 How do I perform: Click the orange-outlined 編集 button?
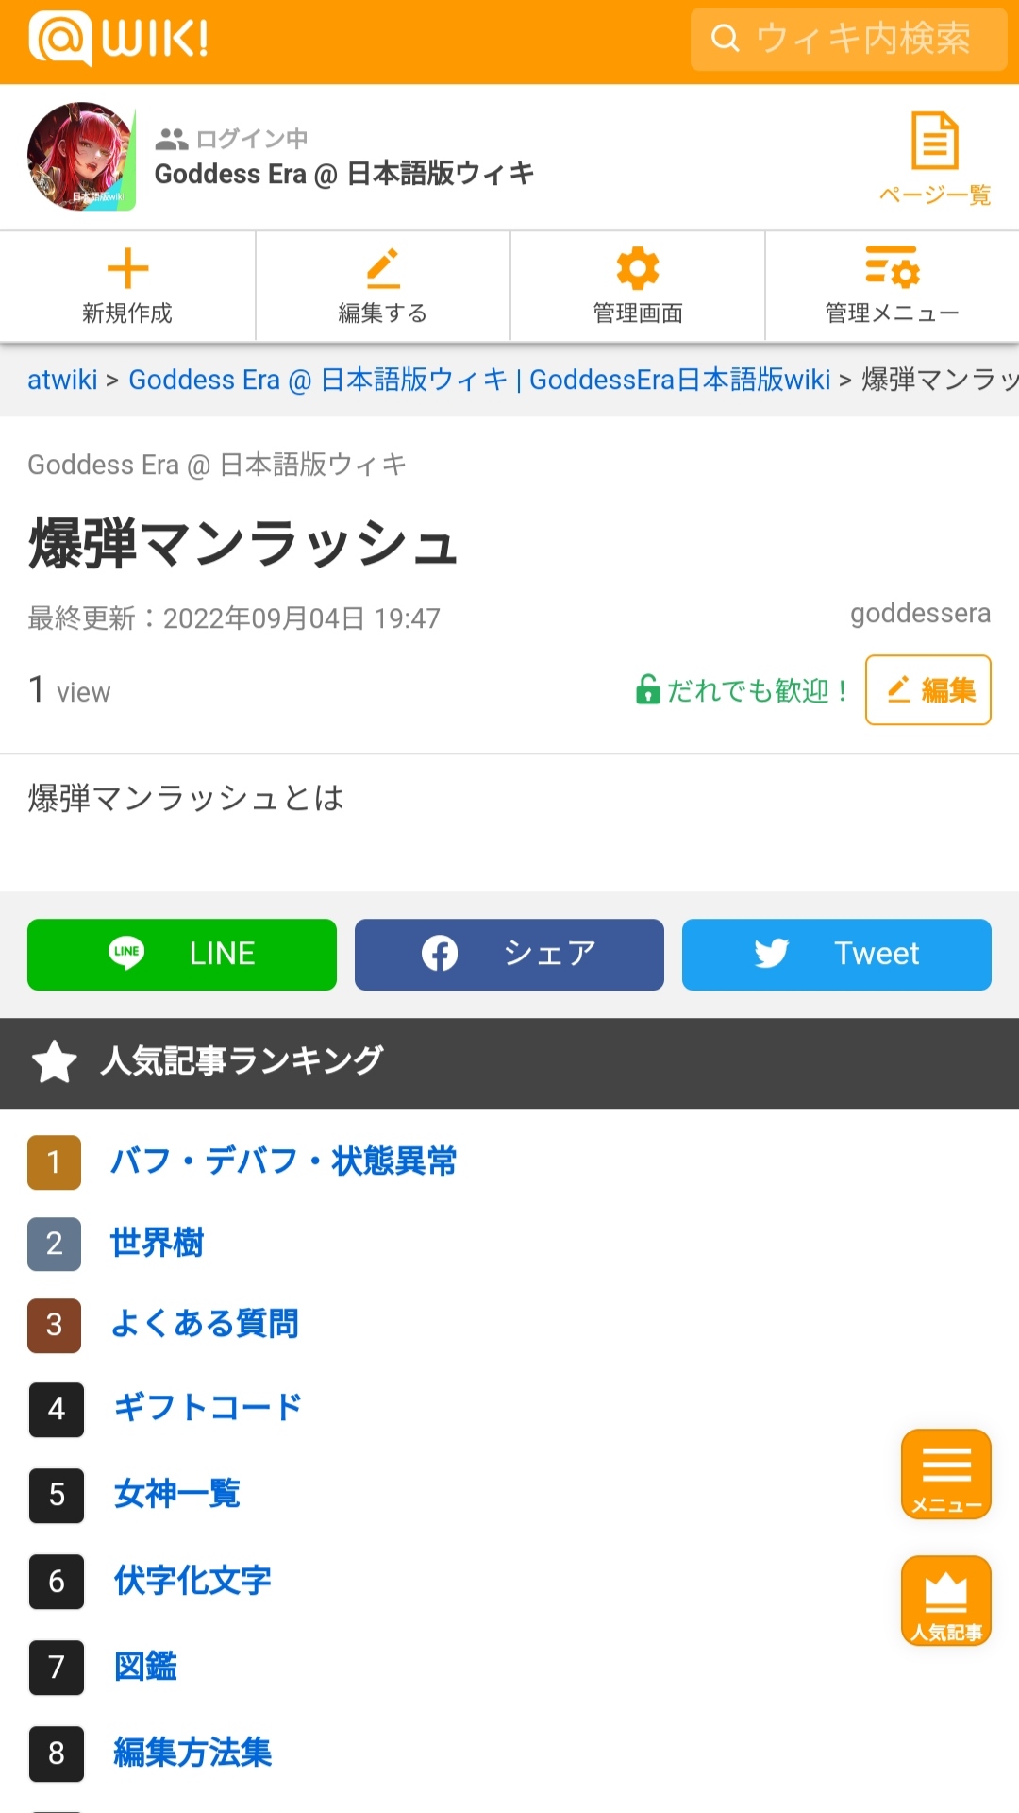tap(927, 690)
